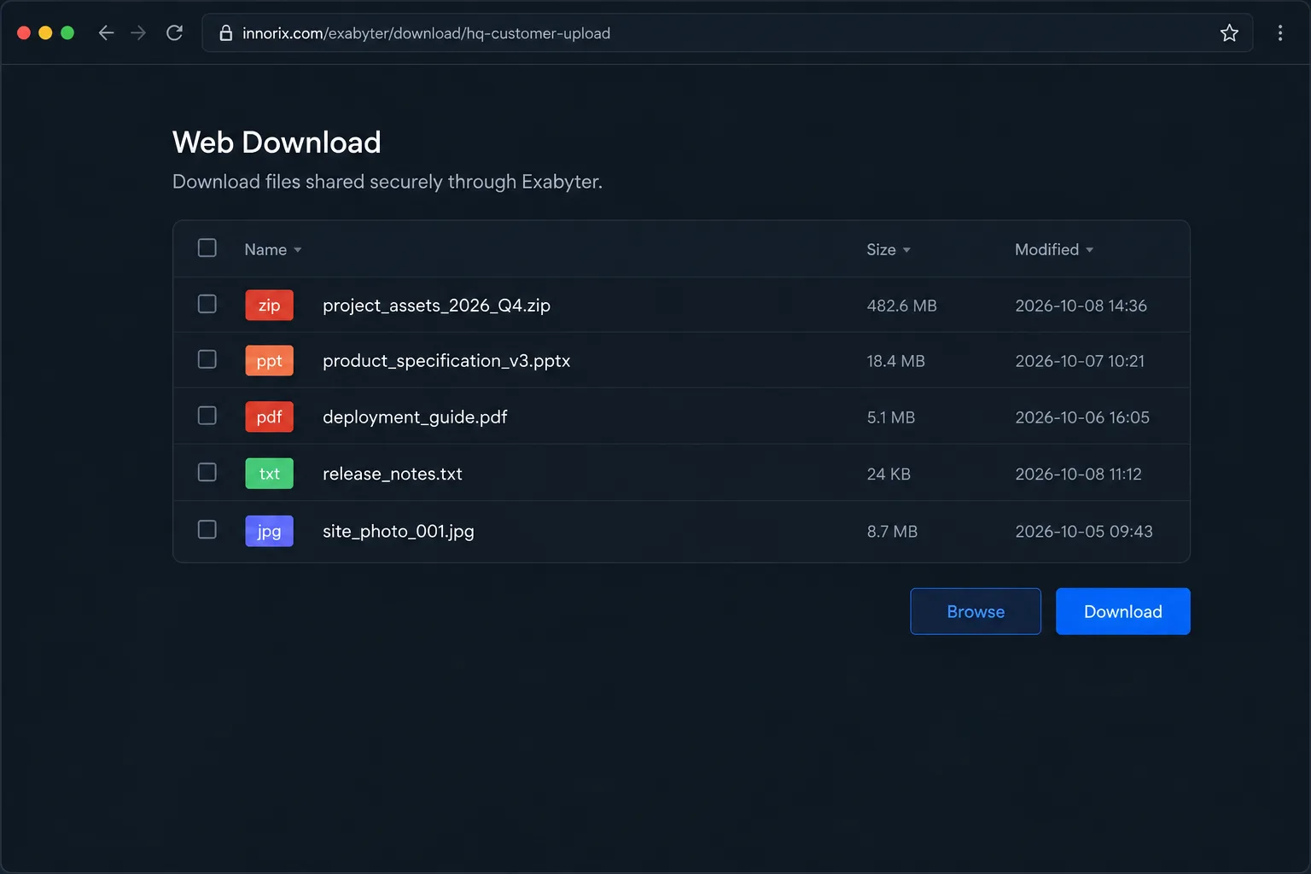Viewport: 1311px width, 874px height.
Task: Sort files by the Size column
Action: tap(889, 249)
